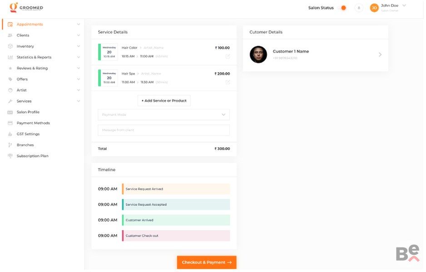Expand the Clients sidebar section
Image resolution: width=426 pixels, height=272 pixels.
point(79,35)
